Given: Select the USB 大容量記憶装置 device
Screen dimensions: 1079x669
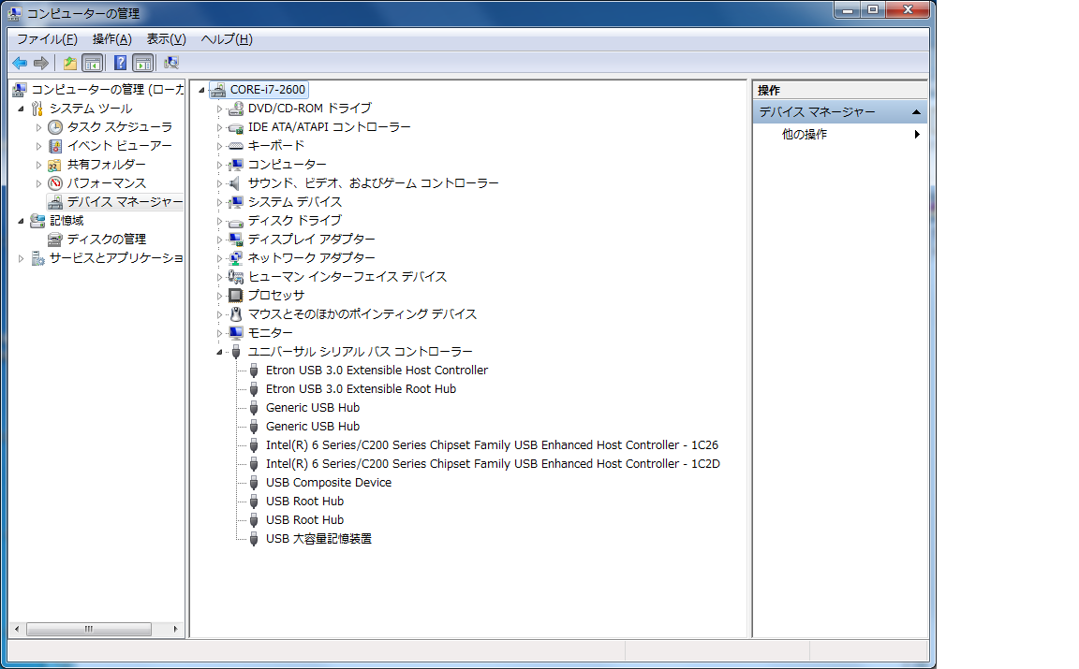Looking at the screenshot, I should click(x=318, y=538).
